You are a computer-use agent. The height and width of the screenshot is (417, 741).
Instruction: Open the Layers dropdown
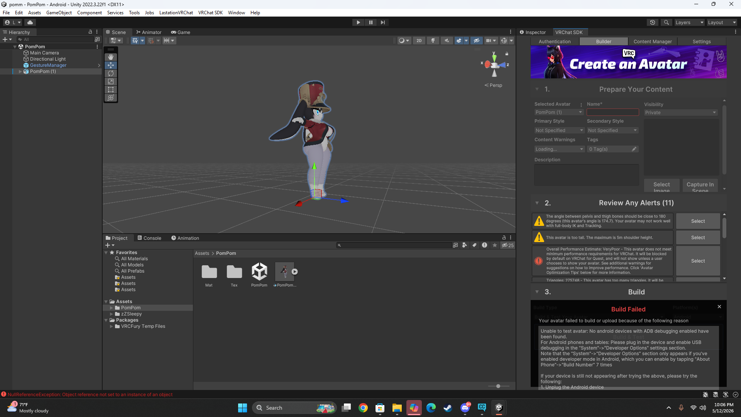coord(689,22)
